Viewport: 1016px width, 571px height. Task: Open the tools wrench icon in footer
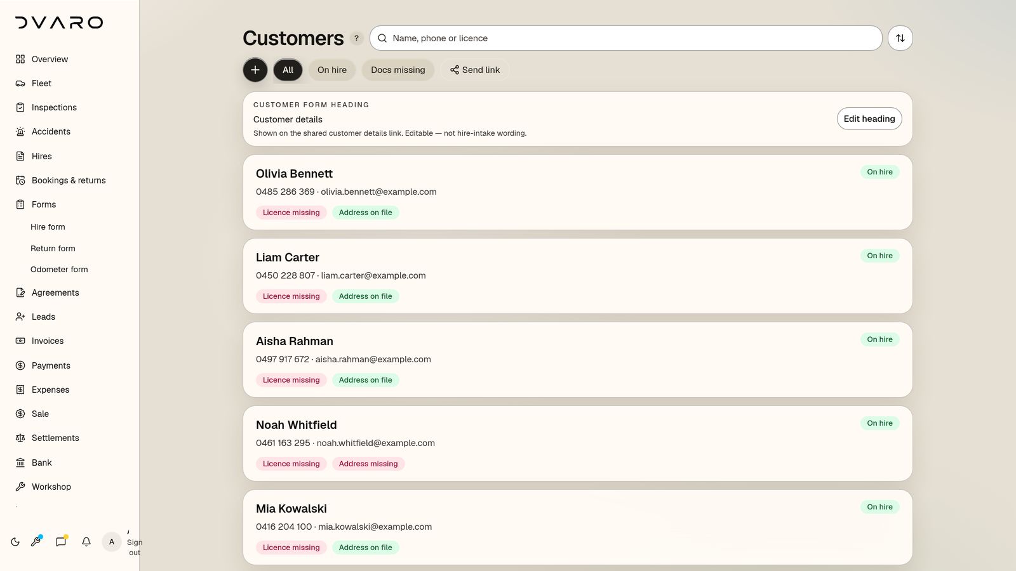tap(36, 541)
